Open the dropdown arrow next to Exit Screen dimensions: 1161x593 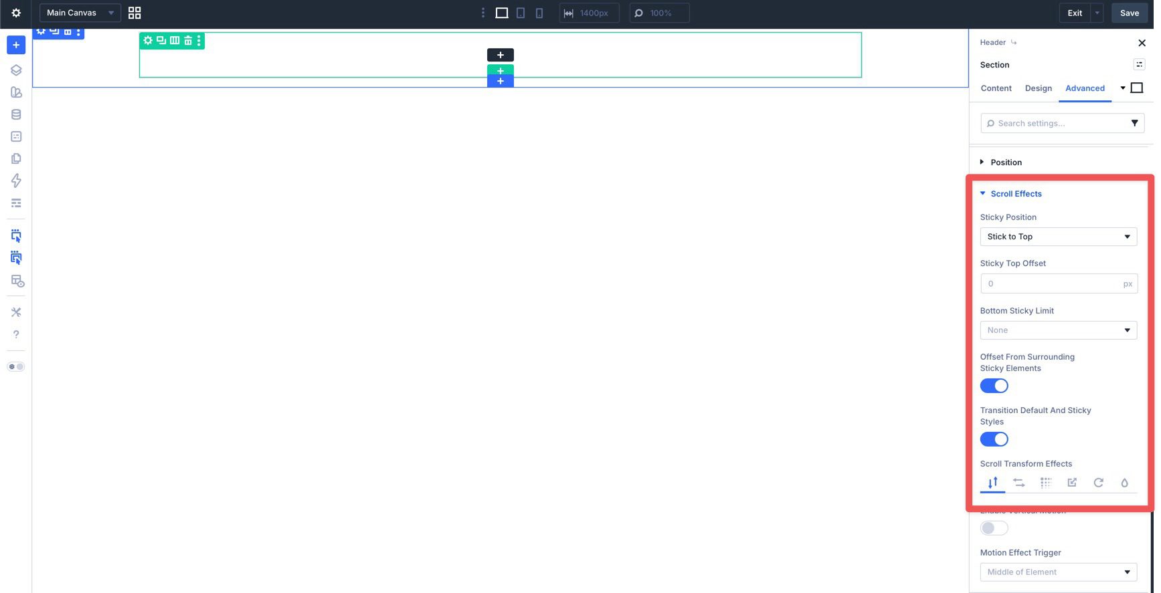click(x=1097, y=13)
